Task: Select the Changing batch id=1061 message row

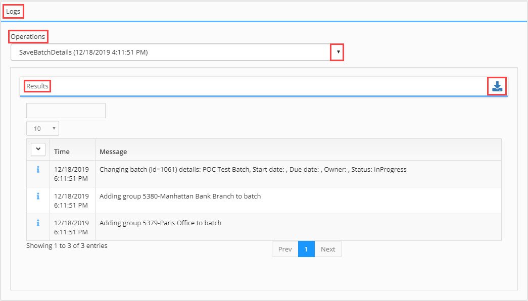Action: click(264, 174)
